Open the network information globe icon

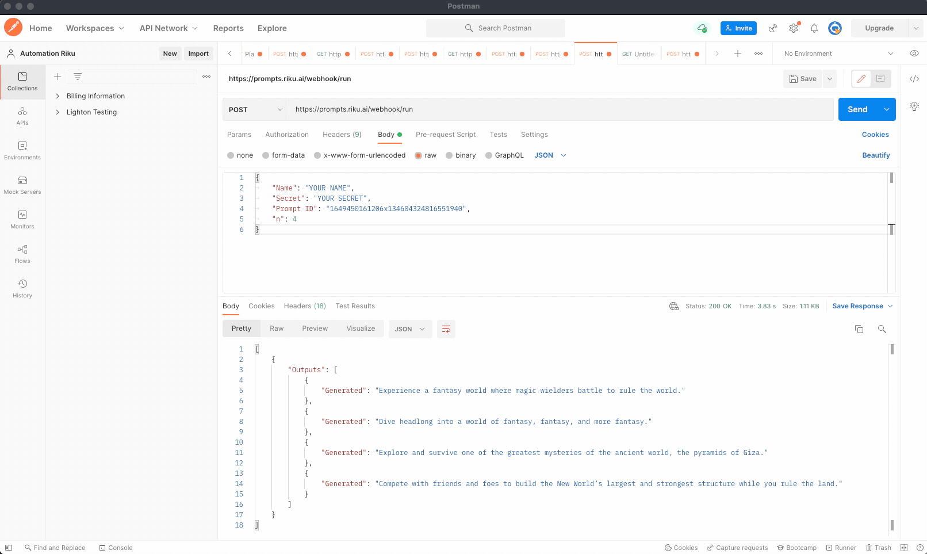[x=674, y=306]
